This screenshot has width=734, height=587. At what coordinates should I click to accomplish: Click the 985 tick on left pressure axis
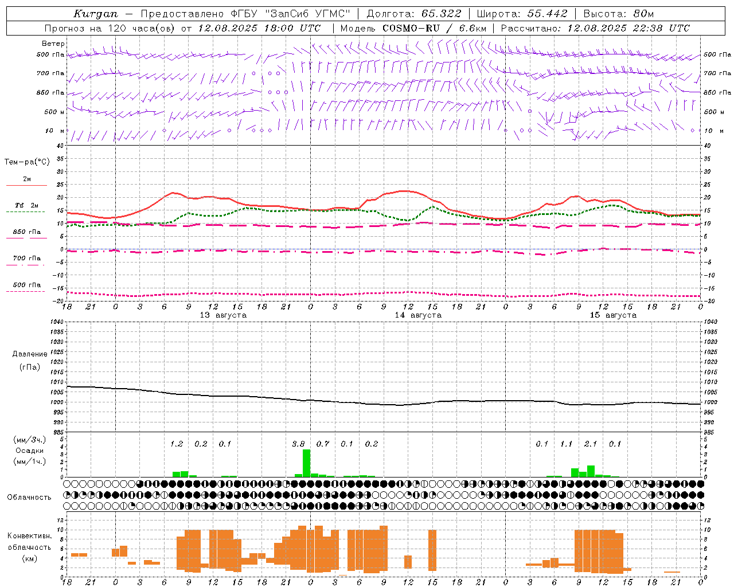[x=58, y=432]
